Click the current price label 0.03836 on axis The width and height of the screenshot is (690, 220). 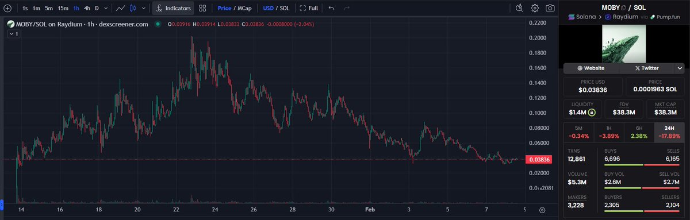(539, 160)
